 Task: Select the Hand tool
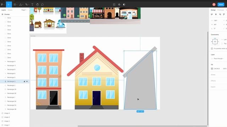(37, 5)
